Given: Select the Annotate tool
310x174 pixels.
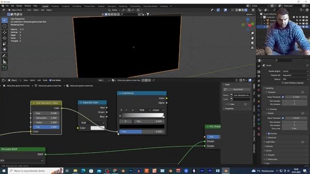Looking at the screenshot, I should [x=4, y=56].
